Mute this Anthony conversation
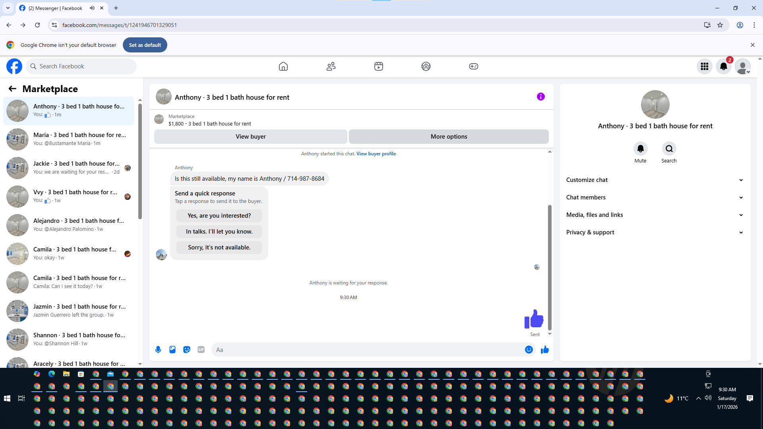This screenshot has height=429, width=763. 640,149
